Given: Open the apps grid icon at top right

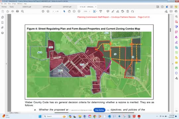Looking at the screenshot, I should pyautogui.click(x=171, y=7).
